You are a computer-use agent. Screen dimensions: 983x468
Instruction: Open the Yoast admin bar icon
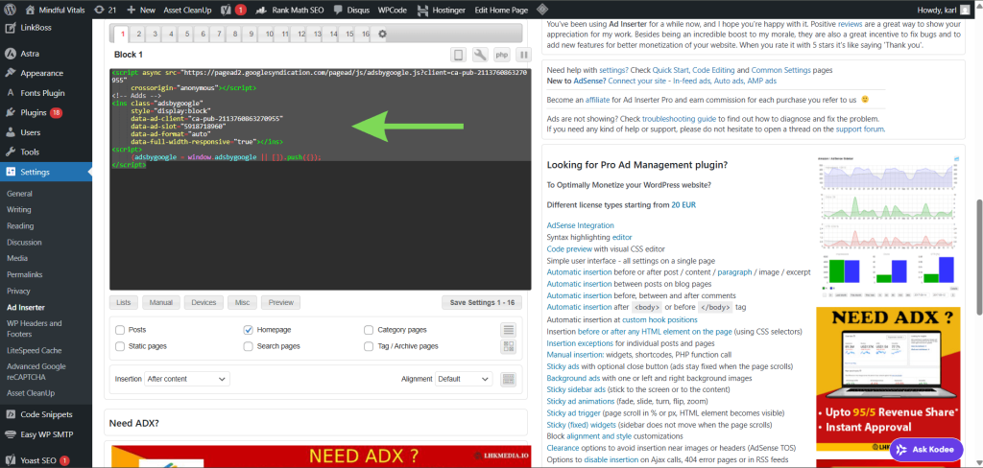click(233, 10)
